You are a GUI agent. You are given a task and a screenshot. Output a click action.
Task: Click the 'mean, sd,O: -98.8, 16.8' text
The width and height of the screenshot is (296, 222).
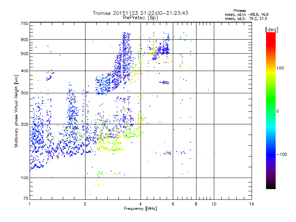click(x=246, y=14)
